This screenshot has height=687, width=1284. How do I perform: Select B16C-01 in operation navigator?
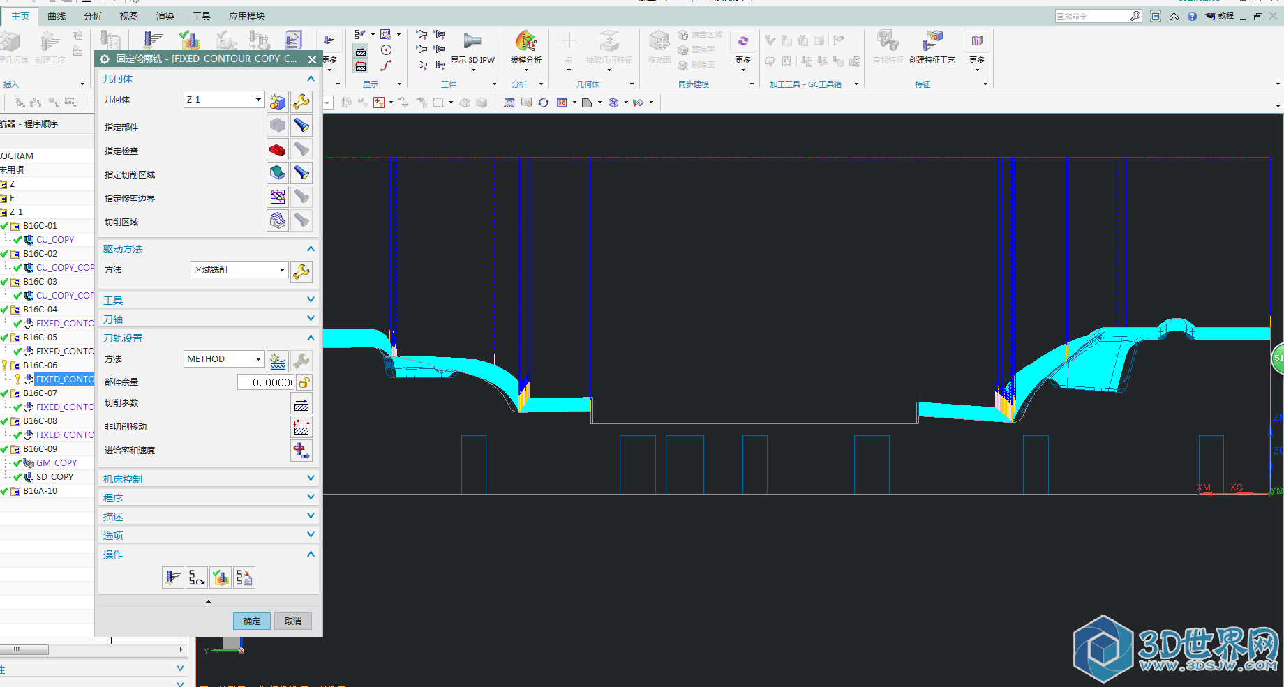[x=40, y=225]
